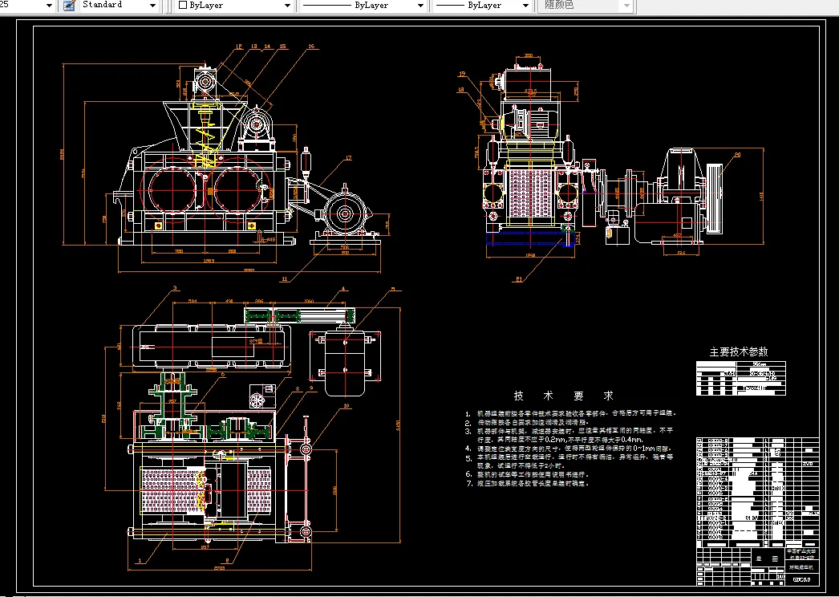Open the lineweight ByLayer dropdown

[x=525, y=5]
